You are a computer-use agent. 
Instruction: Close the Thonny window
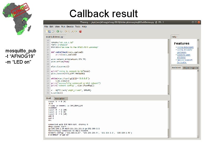[199, 22]
